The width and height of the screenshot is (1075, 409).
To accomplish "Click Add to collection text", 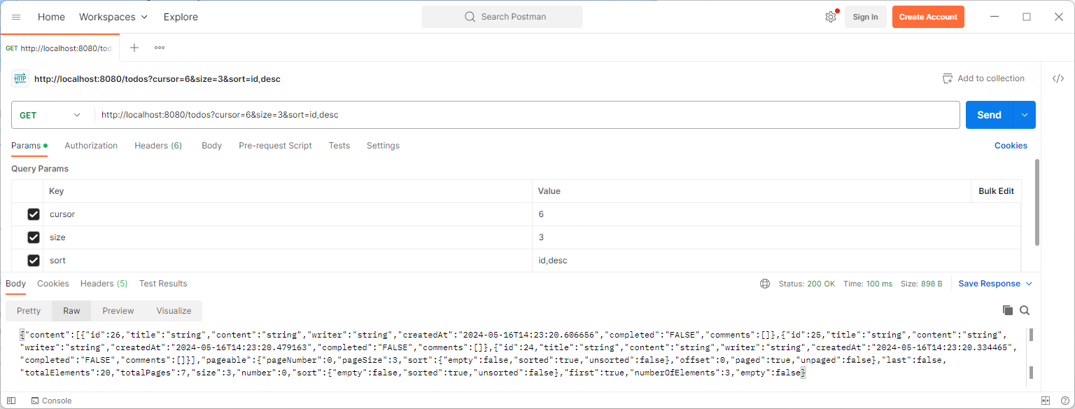I will pos(991,78).
